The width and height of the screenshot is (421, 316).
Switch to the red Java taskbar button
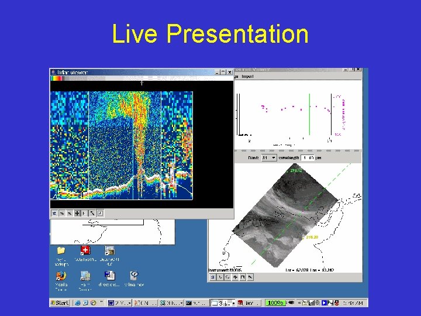coord(249,303)
